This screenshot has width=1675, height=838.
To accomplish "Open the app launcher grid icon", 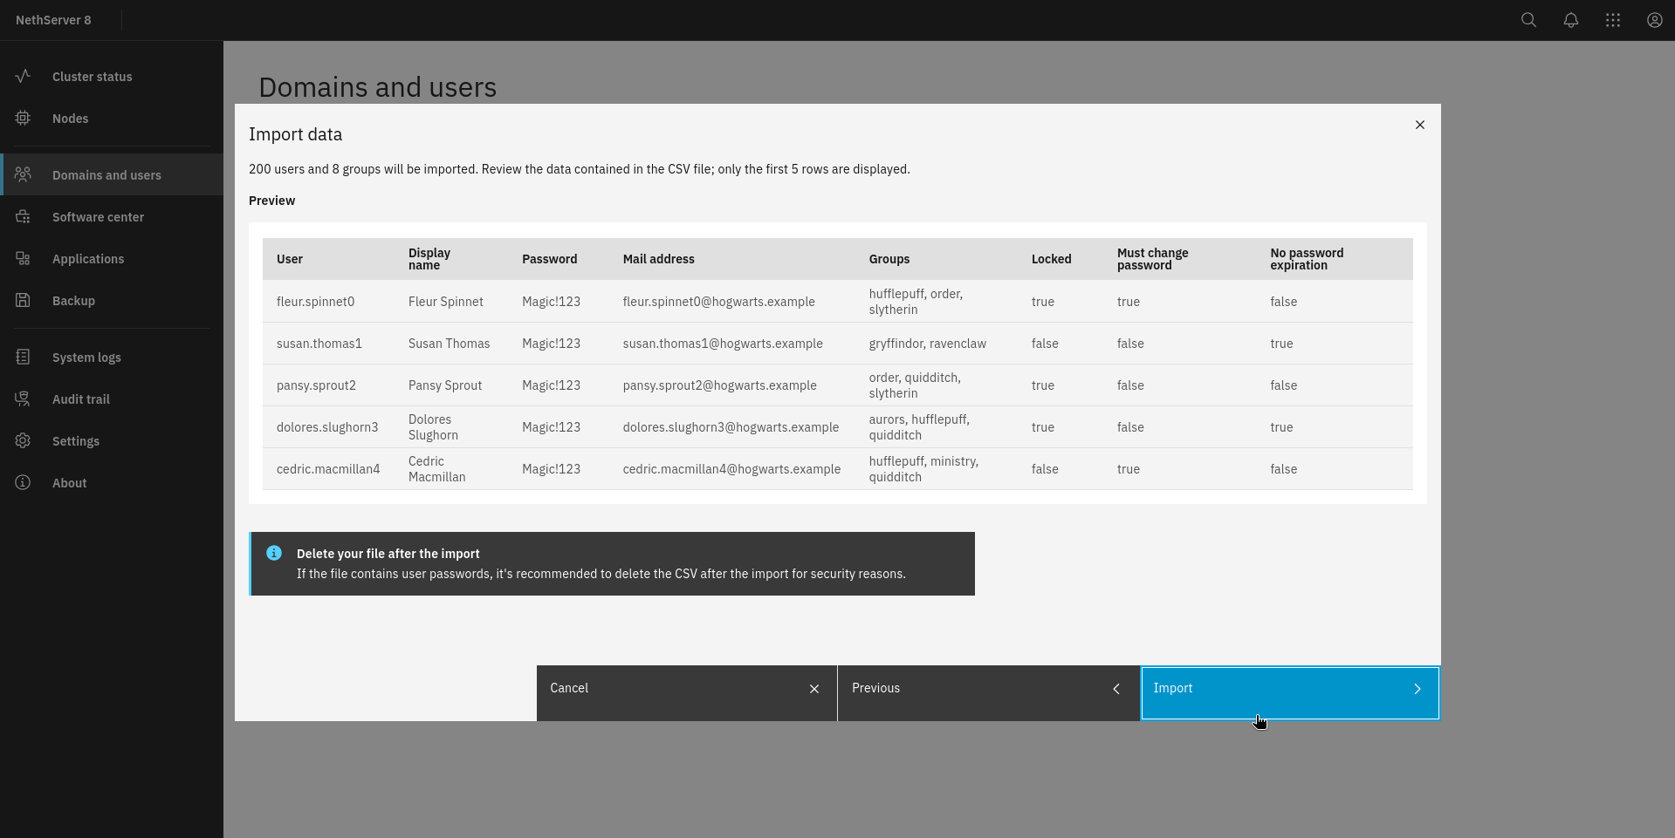I will click(1612, 20).
